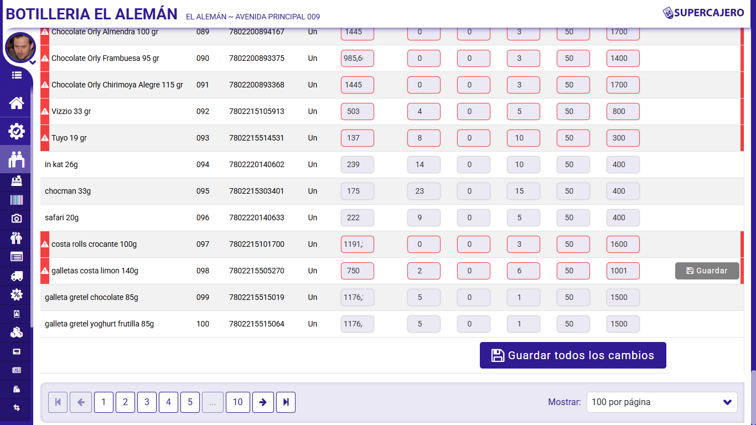
Task: Open the delivery truck icon in sidebar
Action: (x=17, y=276)
